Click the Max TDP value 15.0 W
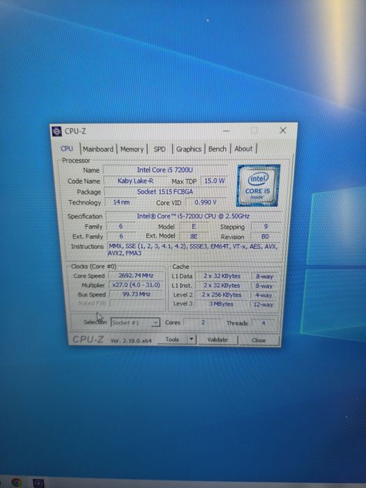 pos(215,181)
